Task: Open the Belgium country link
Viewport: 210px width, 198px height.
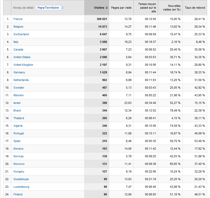Action: pyautogui.click(x=18, y=27)
